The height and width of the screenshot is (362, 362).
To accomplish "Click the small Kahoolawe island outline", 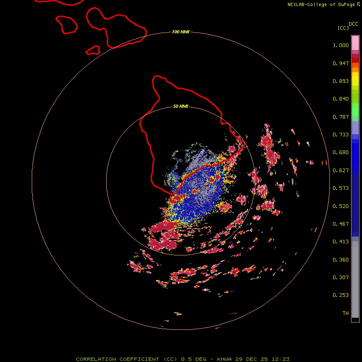I will (93, 50).
